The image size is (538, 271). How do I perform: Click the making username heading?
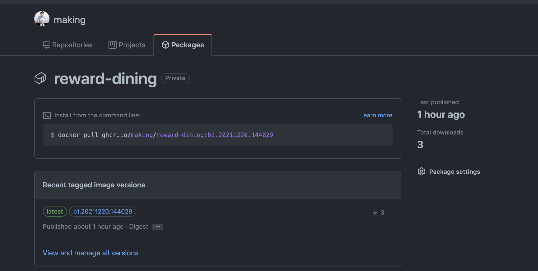(x=70, y=20)
